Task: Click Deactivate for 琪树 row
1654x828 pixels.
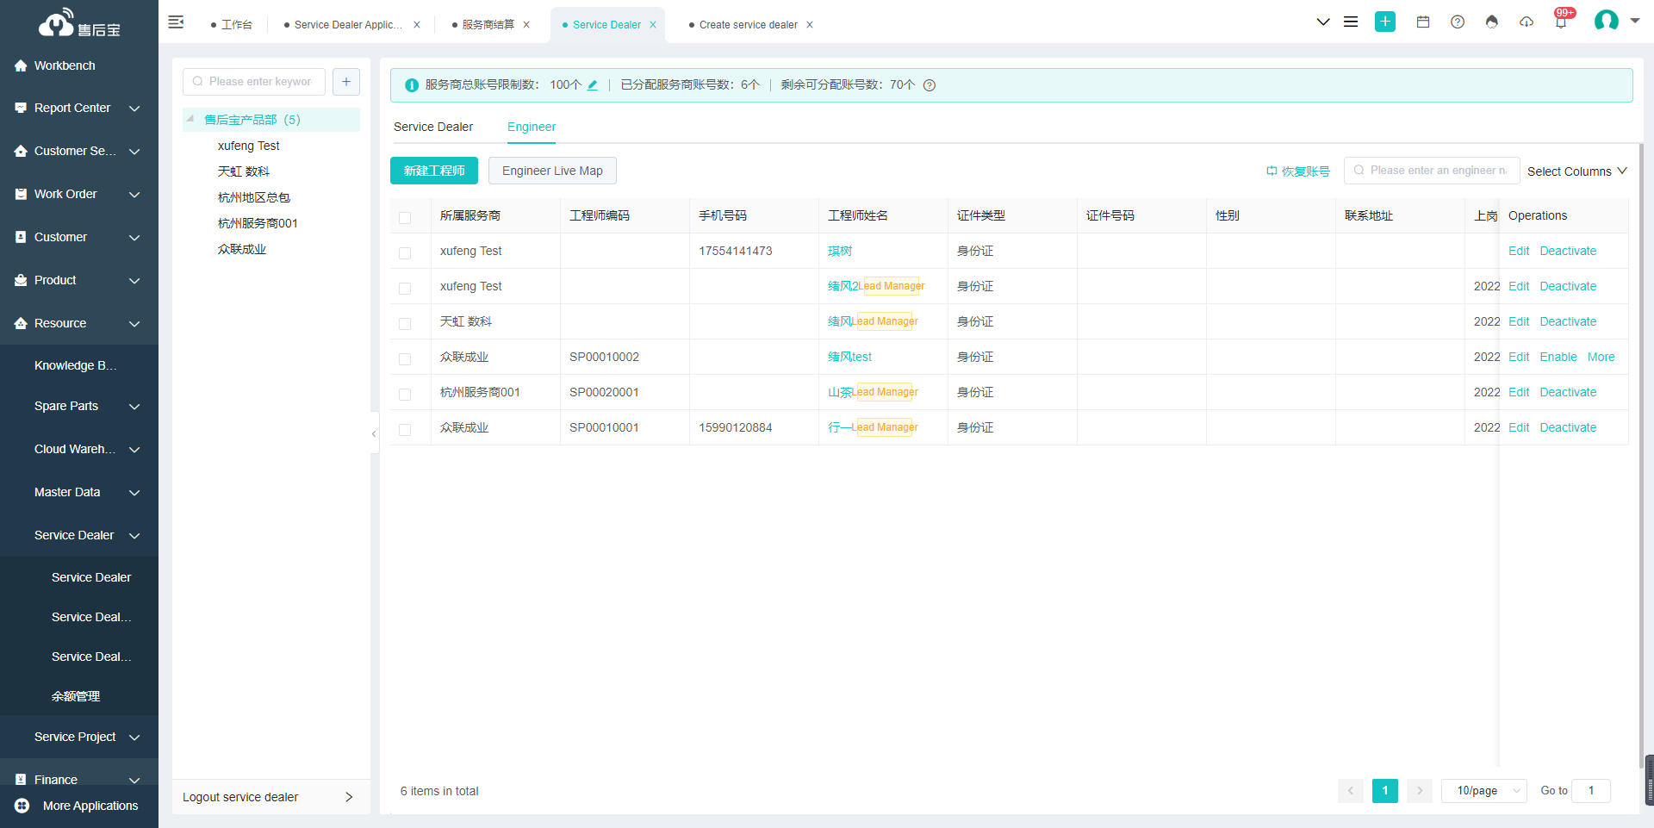Action: 1568,251
